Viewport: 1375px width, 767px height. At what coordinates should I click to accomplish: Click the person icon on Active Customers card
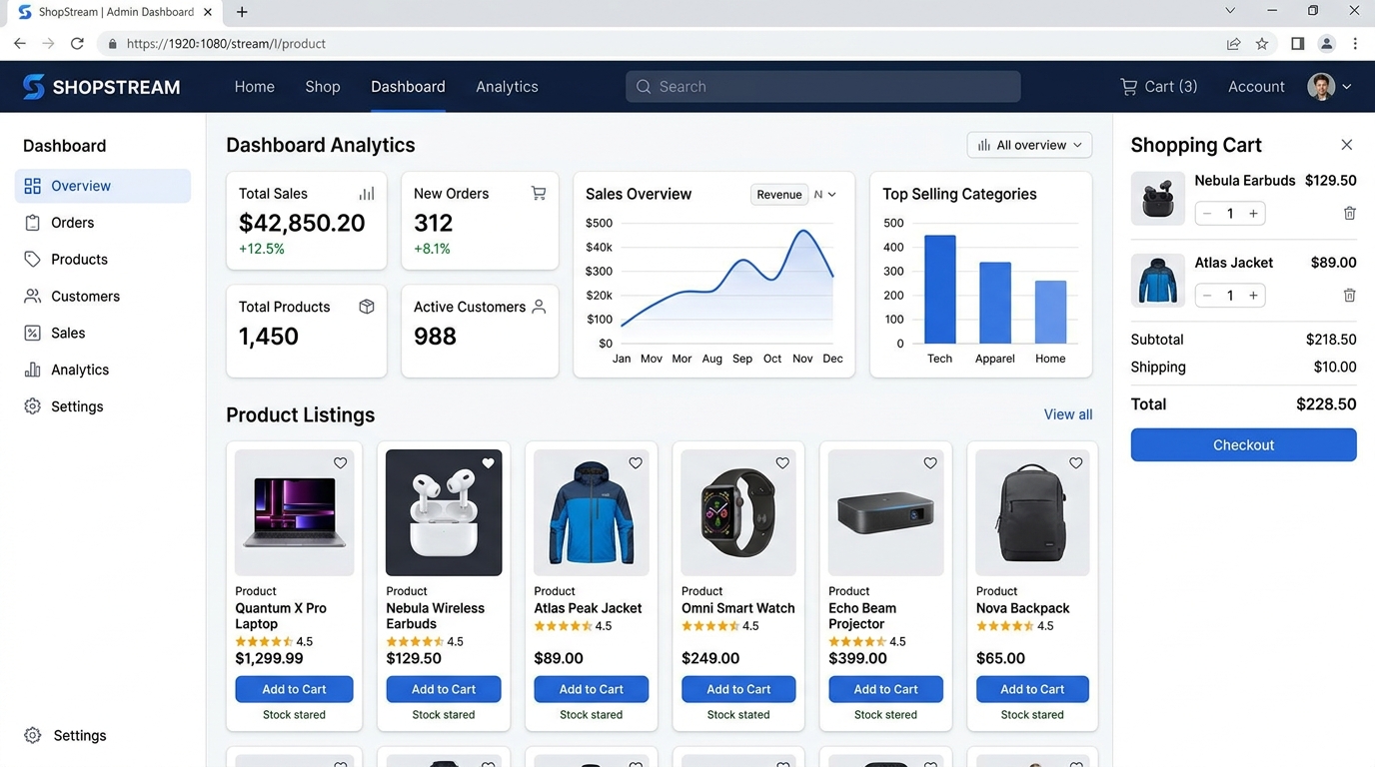tap(539, 307)
